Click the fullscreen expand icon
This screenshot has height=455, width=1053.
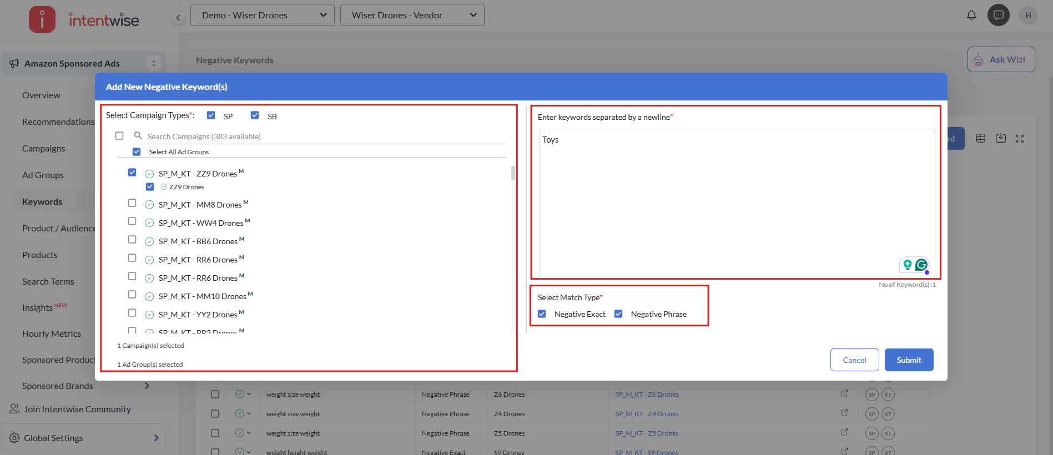[1020, 139]
